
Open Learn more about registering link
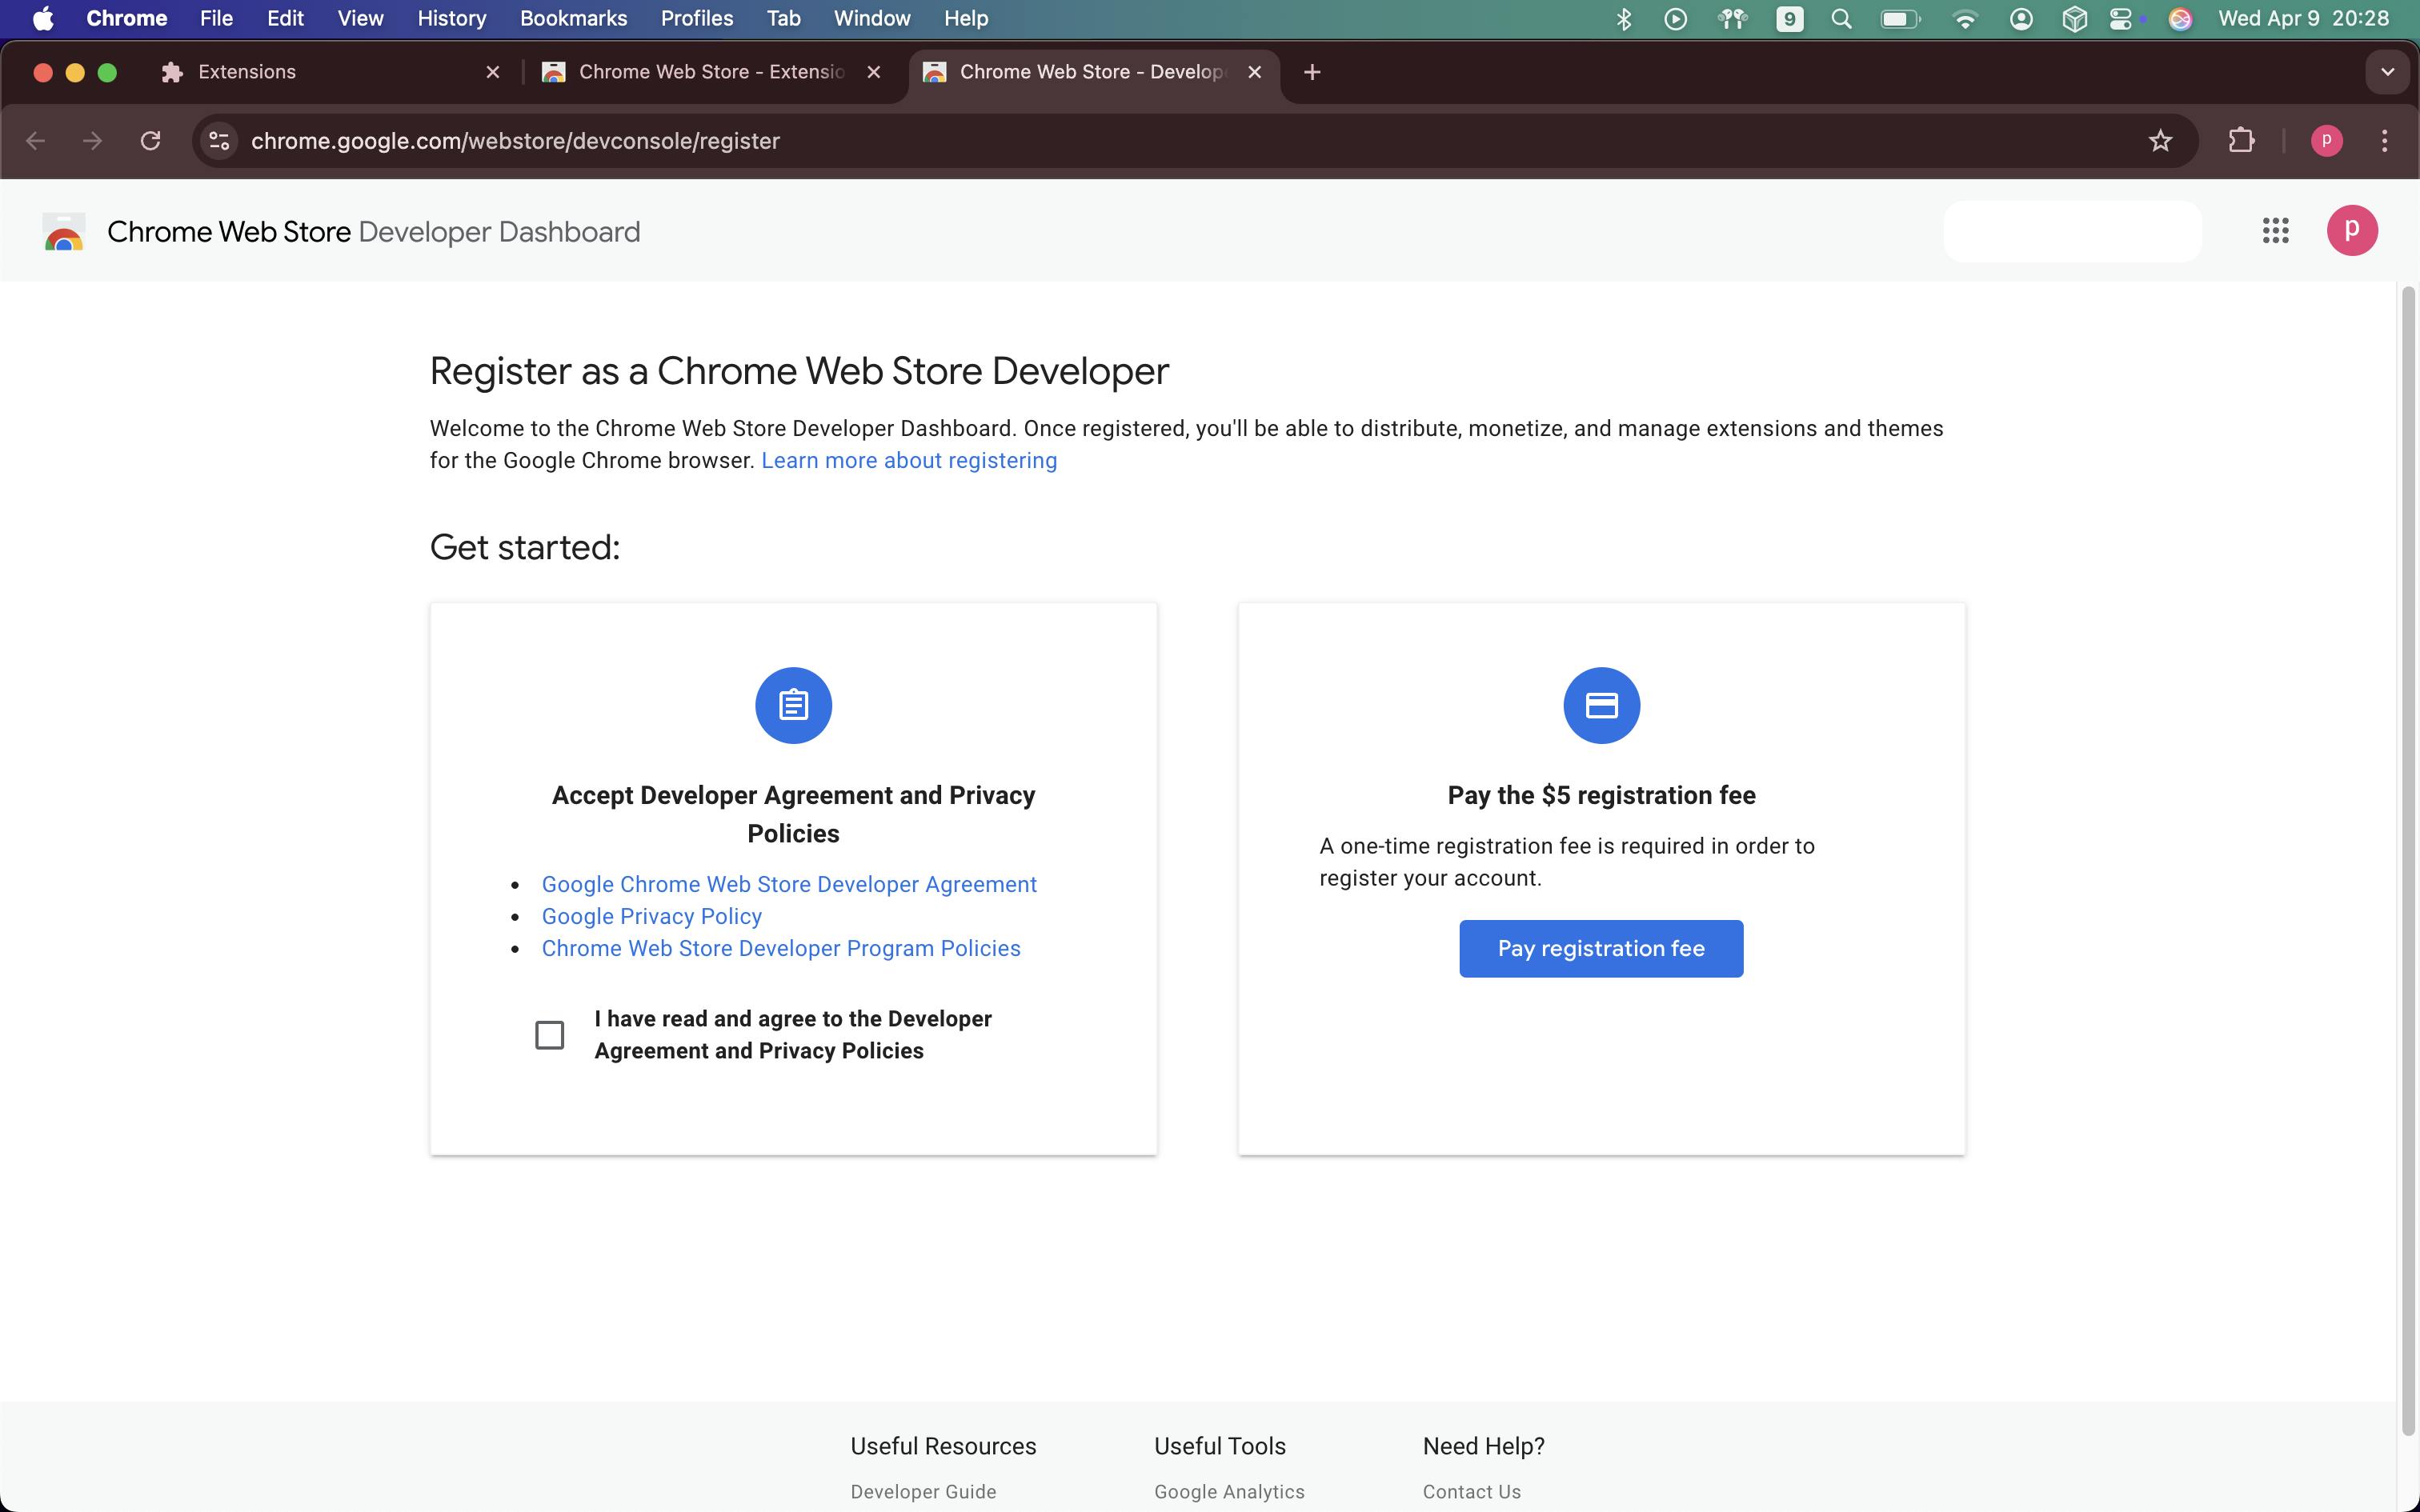[908, 461]
